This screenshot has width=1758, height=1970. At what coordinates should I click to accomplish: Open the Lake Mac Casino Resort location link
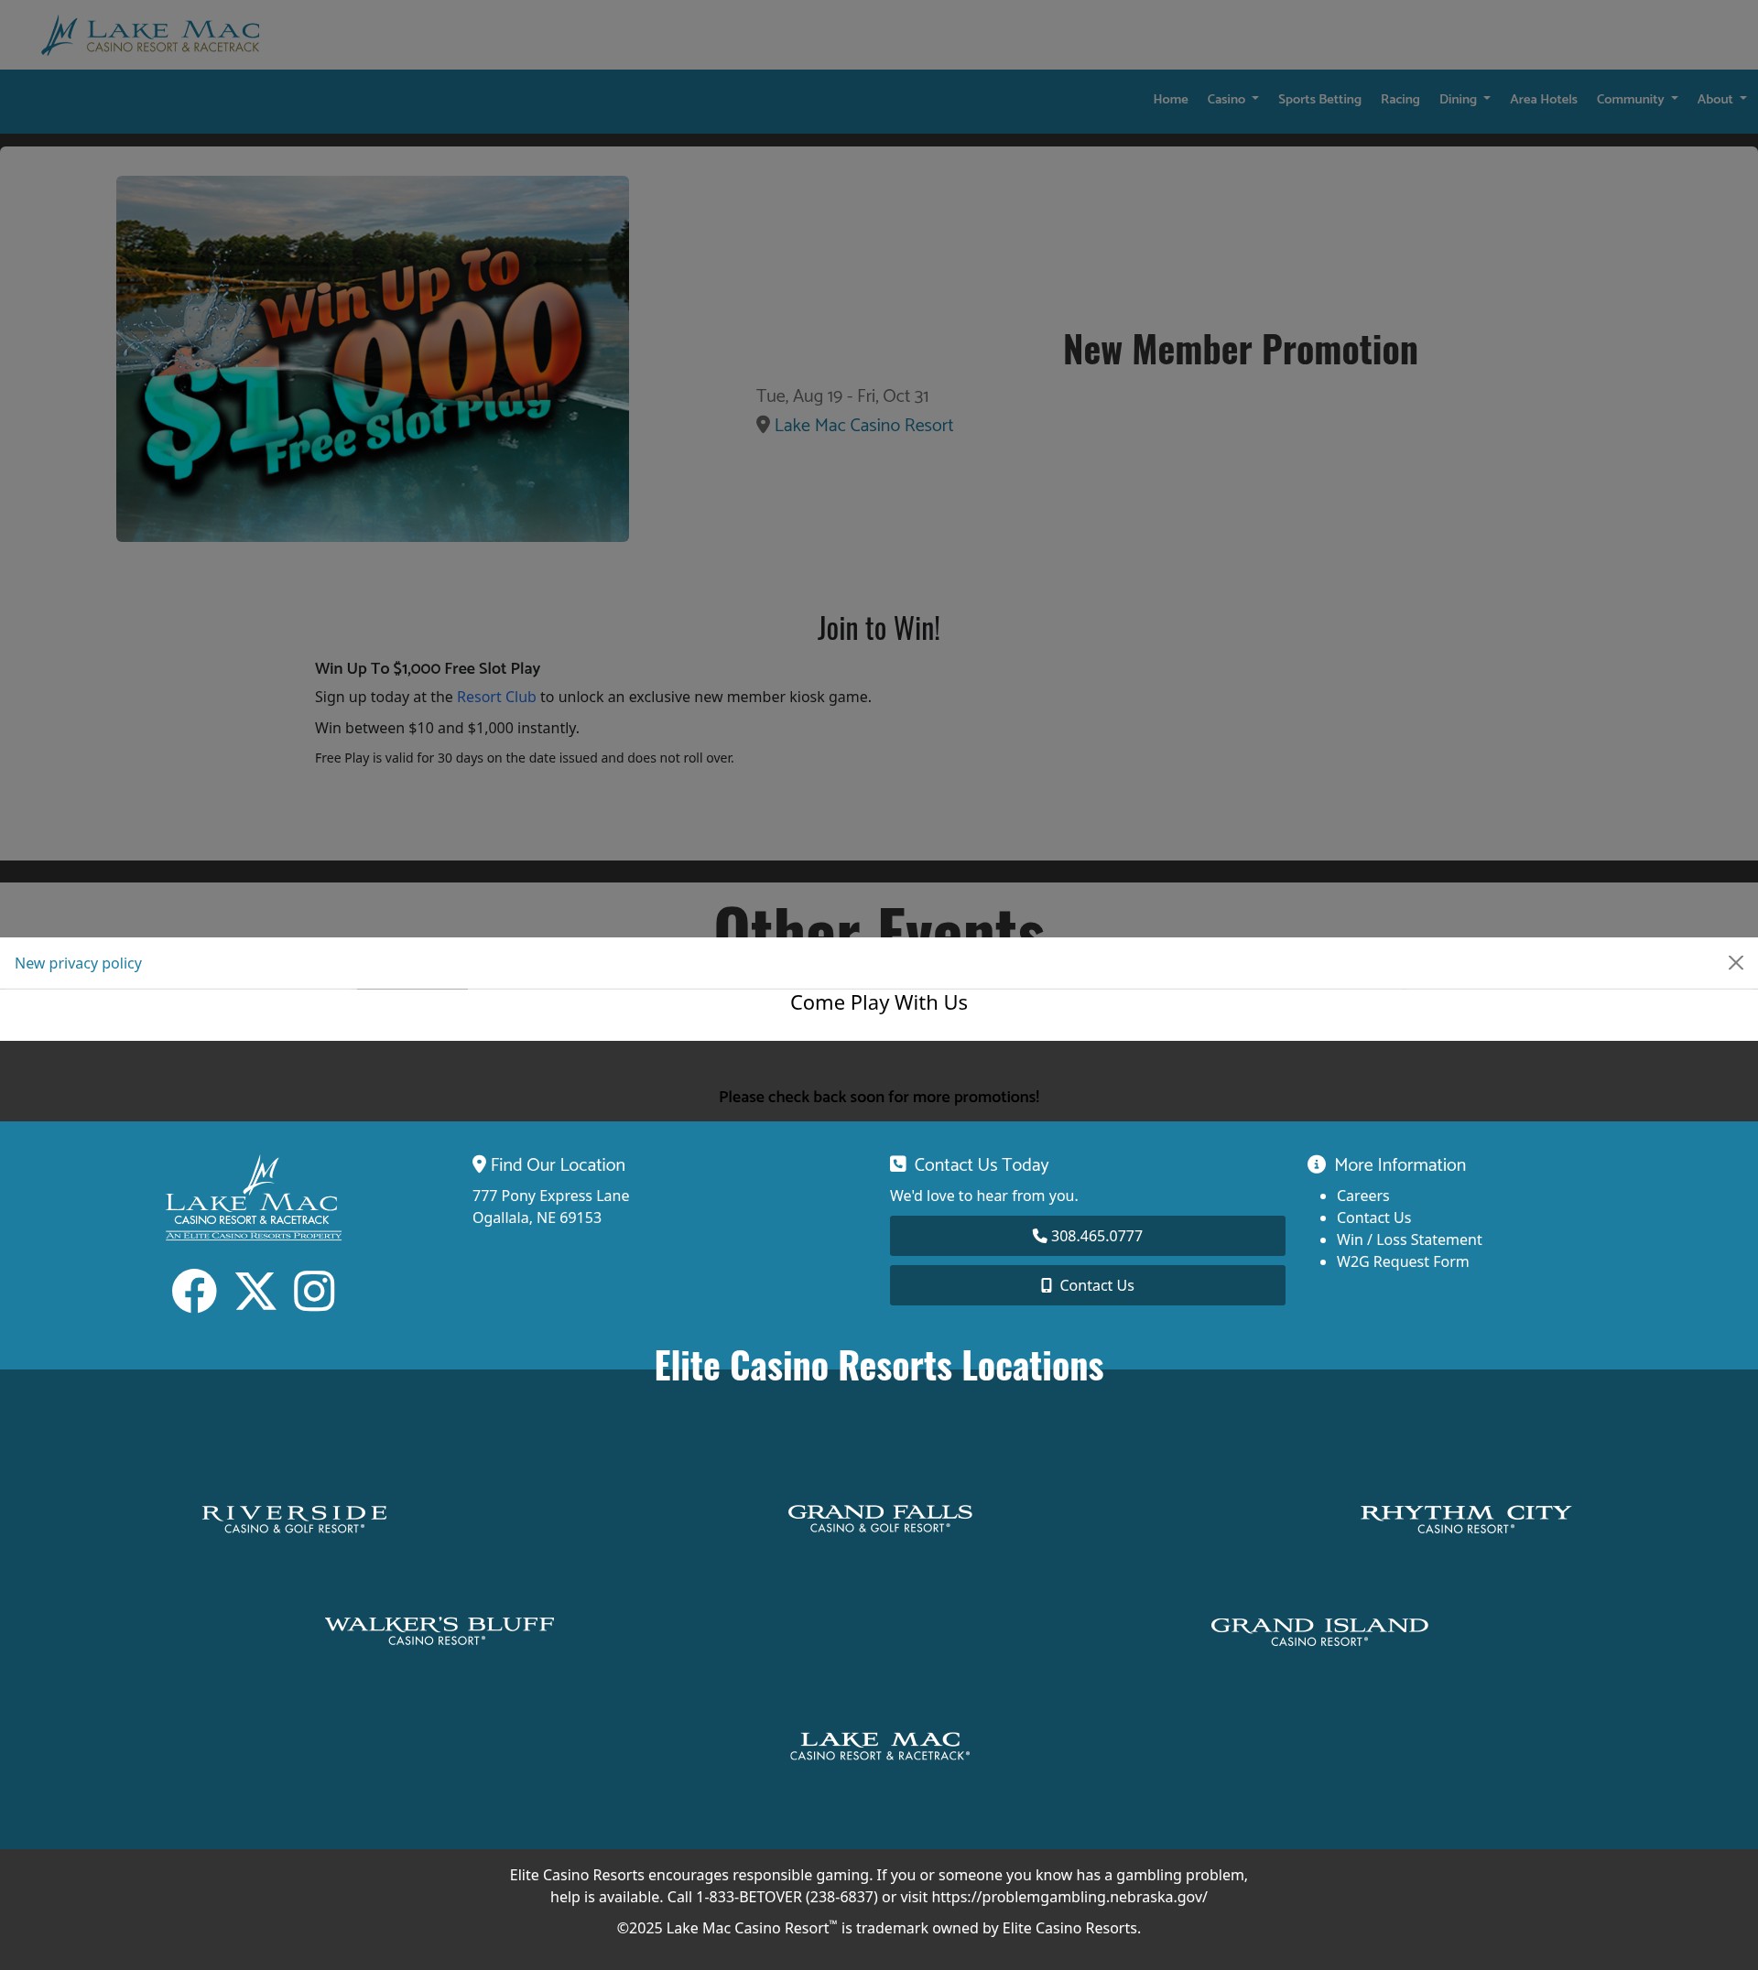(x=863, y=425)
